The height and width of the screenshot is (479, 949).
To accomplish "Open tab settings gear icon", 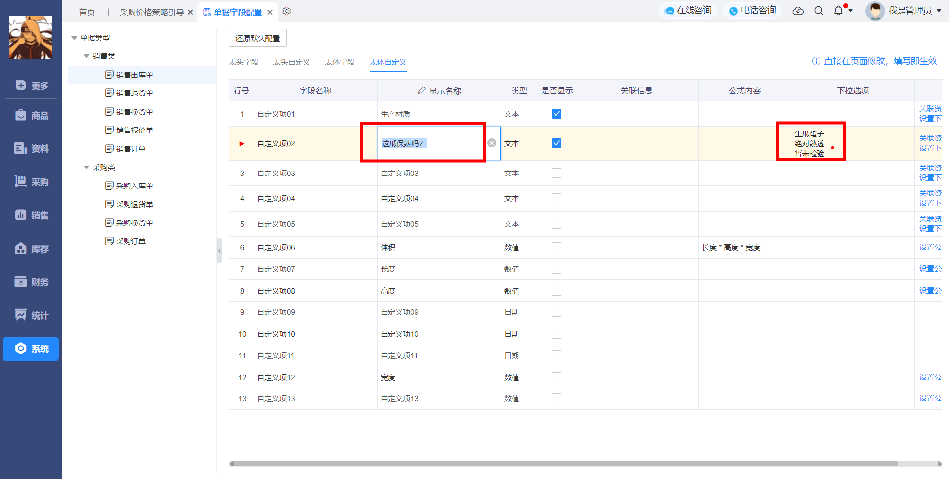I will (287, 11).
